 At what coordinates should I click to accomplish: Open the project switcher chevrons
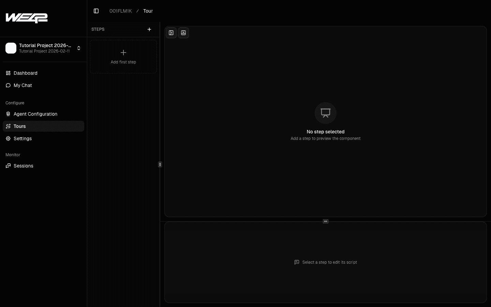coord(78,48)
